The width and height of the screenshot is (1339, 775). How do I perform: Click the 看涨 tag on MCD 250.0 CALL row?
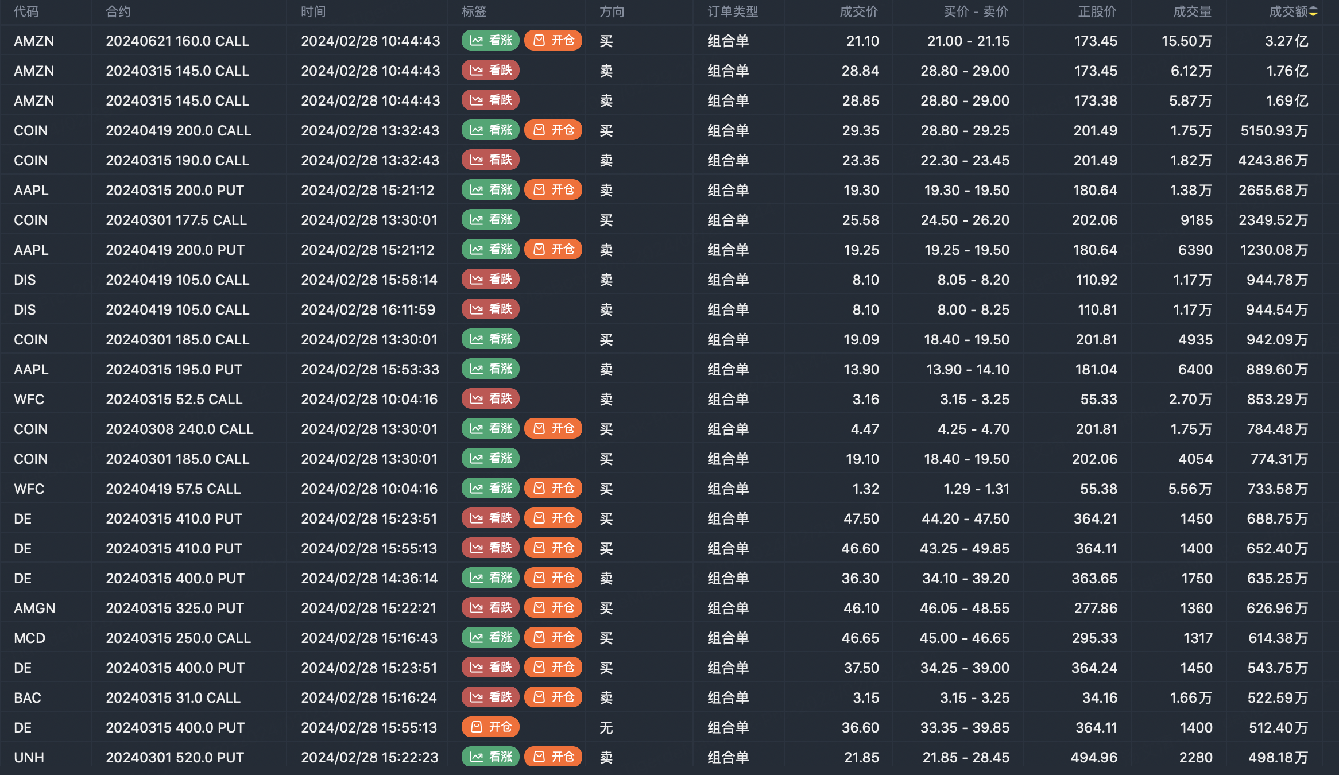[490, 638]
